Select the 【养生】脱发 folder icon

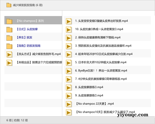(x=9, y=38)
